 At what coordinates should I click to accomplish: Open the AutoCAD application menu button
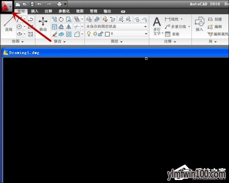(x=6, y=7)
